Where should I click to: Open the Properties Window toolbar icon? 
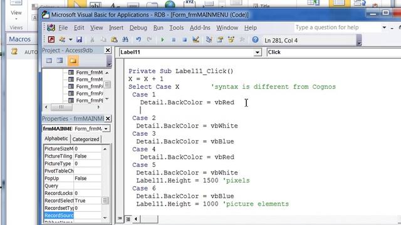(x=220, y=39)
